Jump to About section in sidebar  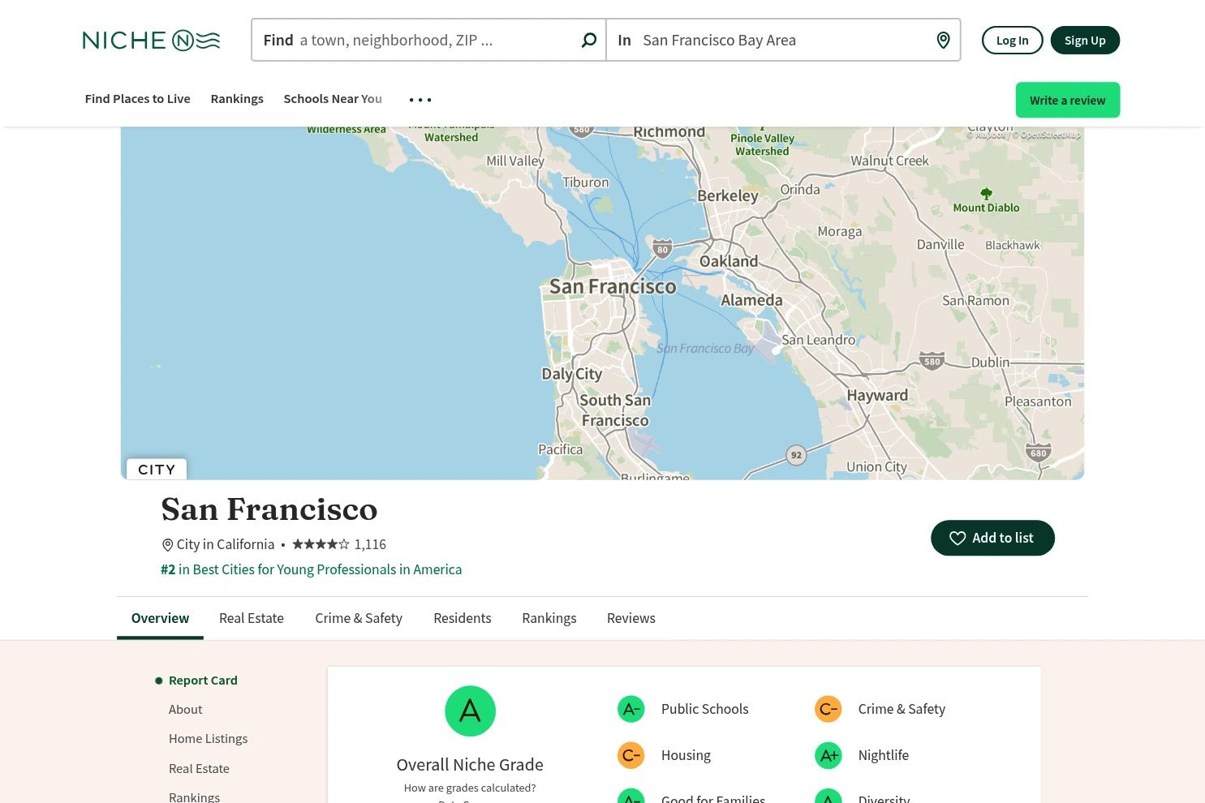pos(186,710)
